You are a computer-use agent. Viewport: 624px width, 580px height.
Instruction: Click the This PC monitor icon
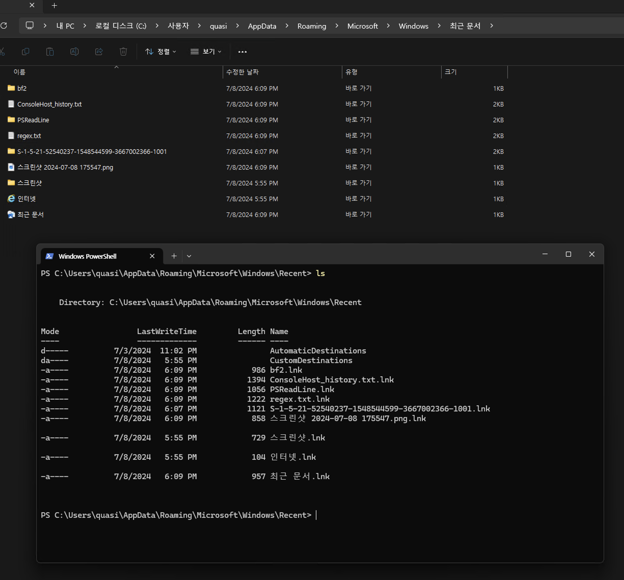pyautogui.click(x=30, y=26)
